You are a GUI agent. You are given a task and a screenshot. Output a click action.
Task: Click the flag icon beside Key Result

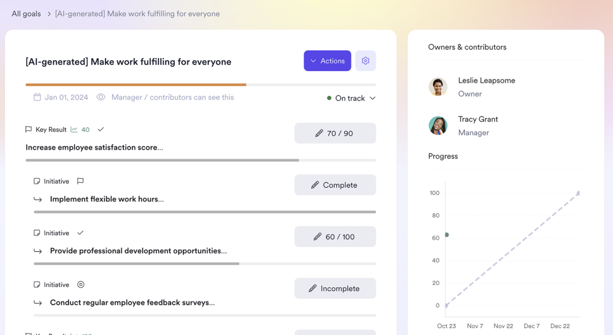pyautogui.click(x=29, y=129)
